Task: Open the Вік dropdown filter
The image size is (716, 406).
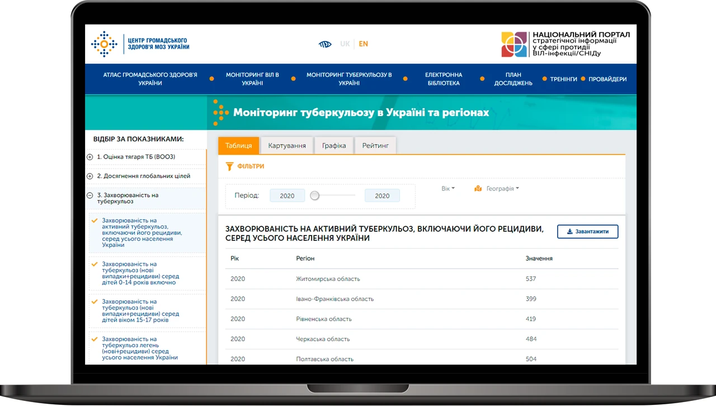Action: point(448,189)
